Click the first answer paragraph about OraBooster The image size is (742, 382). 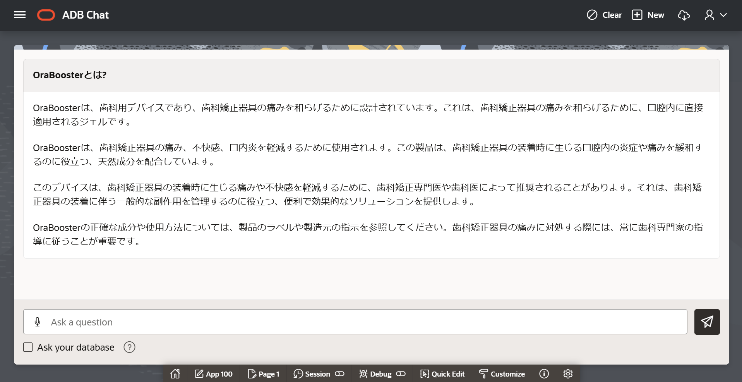tap(368, 115)
